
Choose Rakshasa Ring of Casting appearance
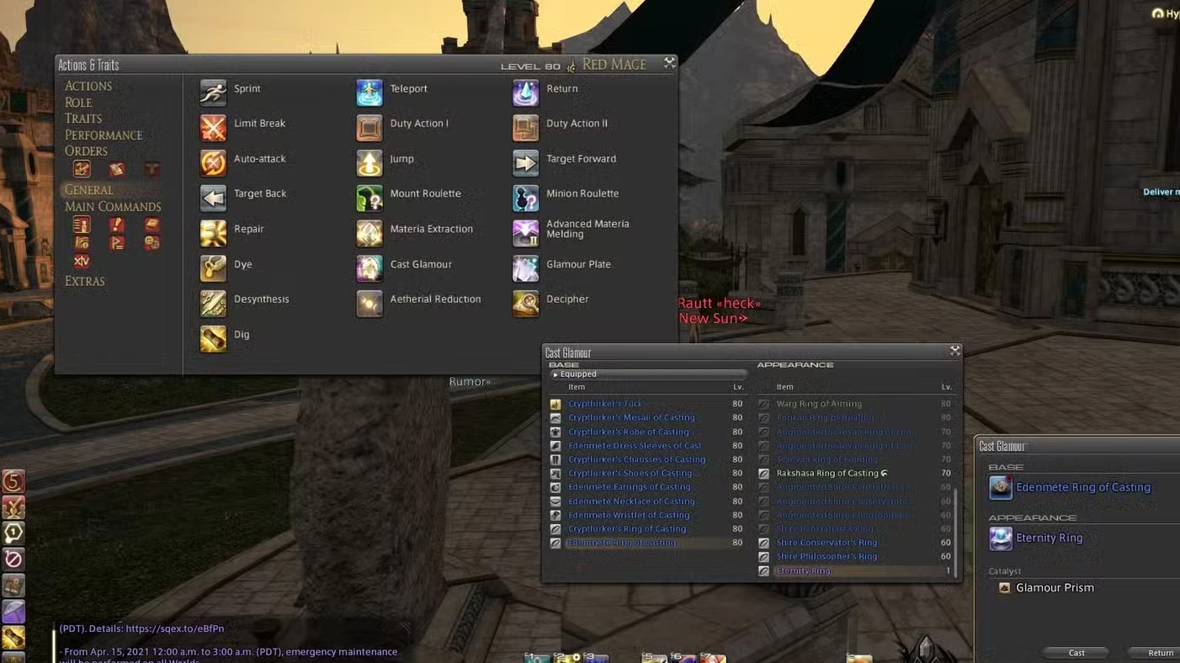click(854, 474)
